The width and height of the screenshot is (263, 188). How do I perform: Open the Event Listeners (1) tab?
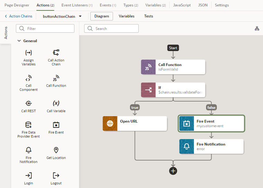[x=77, y=5]
